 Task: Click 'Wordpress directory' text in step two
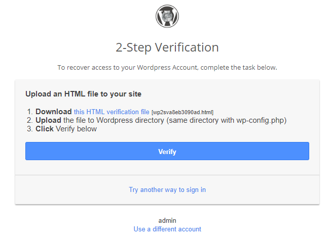point(130,120)
